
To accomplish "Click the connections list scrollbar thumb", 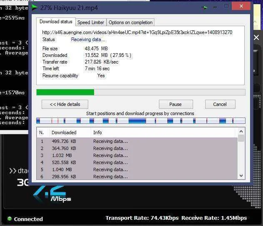I will pyautogui.click(x=241, y=138).
